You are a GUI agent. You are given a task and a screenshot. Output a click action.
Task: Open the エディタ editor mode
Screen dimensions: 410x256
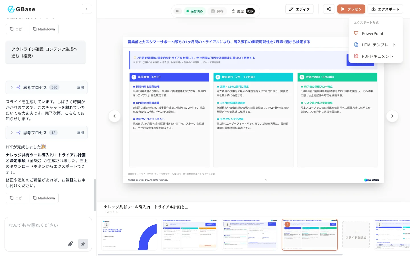(x=299, y=9)
